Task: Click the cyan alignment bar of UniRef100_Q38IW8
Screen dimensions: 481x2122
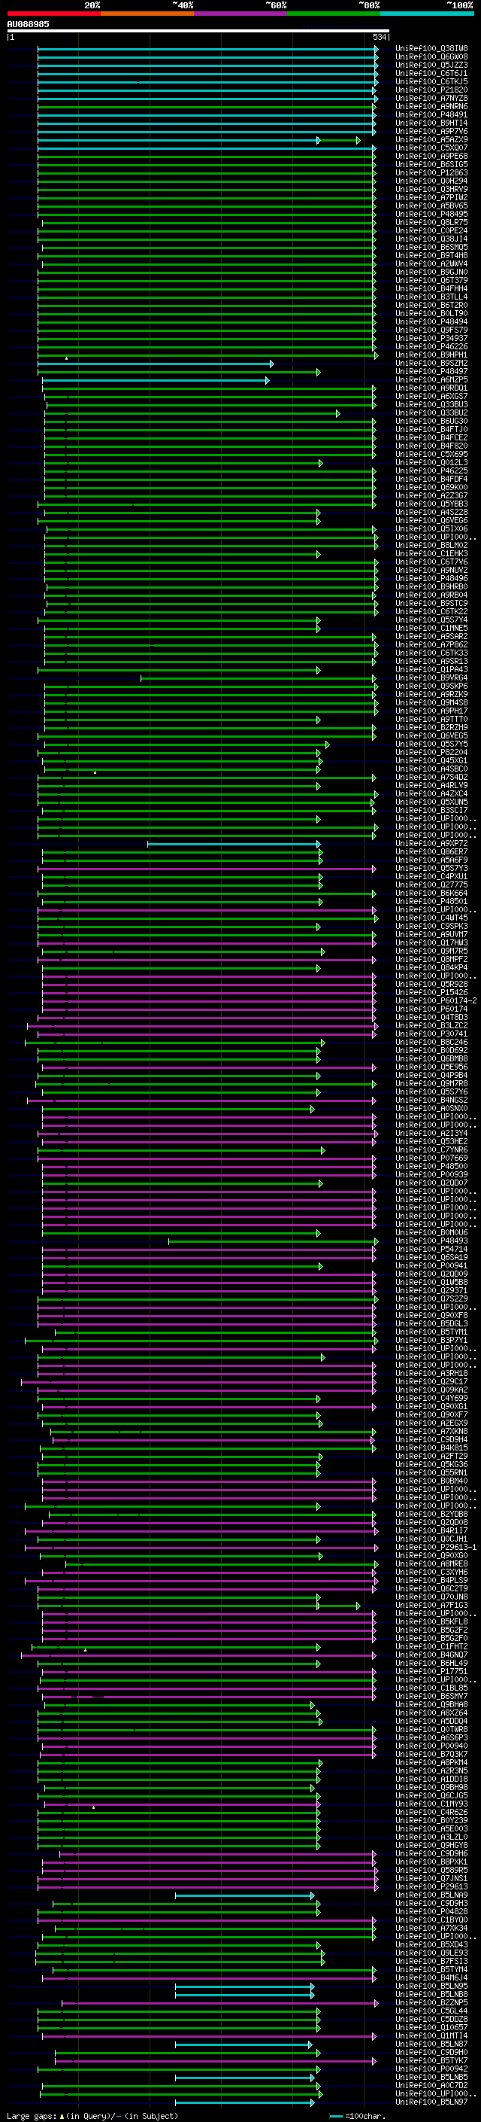Action: (x=207, y=49)
